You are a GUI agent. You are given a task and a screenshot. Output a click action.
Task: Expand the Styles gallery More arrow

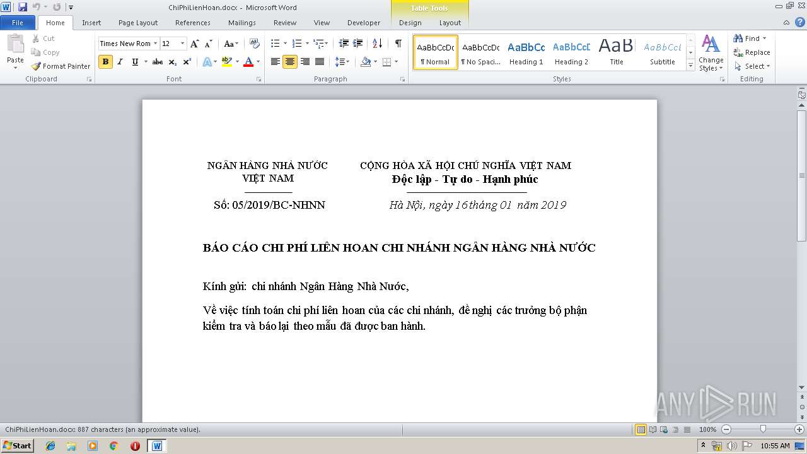pyautogui.click(x=691, y=66)
